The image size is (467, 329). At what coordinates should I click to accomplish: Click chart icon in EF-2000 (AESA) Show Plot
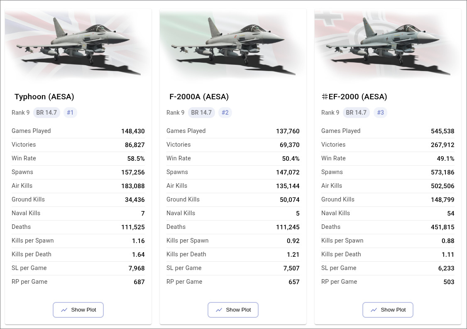click(374, 310)
